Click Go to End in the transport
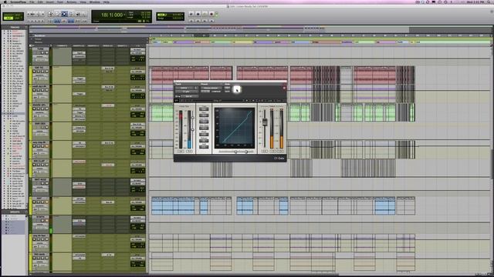Viewport: 494px width, 277px height. [x=211, y=21]
